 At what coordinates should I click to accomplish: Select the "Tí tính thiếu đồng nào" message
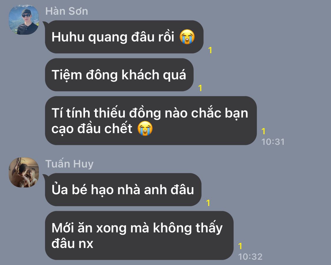[x=151, y=120]
